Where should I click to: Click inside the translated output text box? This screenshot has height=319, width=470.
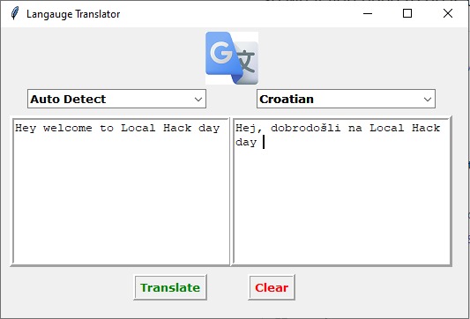tap(342, 191)
